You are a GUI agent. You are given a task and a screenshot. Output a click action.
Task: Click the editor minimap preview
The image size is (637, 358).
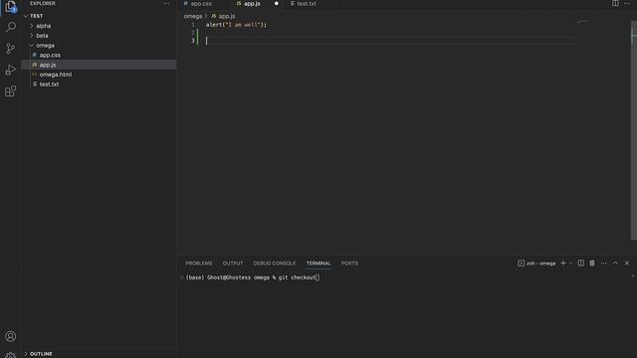coord(582,22)
